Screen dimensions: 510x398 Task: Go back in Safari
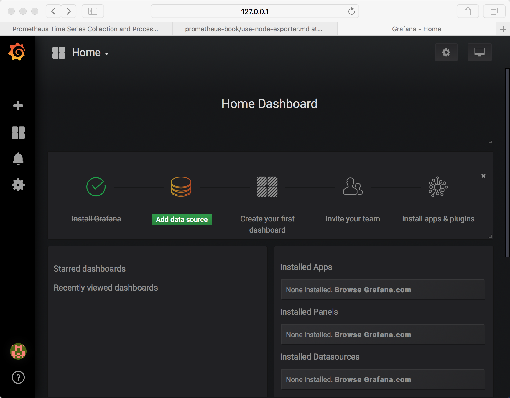point(53,11)
